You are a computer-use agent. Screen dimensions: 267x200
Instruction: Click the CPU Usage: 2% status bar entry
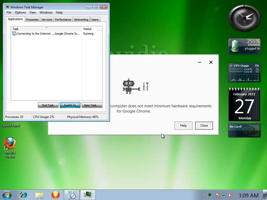pos(44,117)
